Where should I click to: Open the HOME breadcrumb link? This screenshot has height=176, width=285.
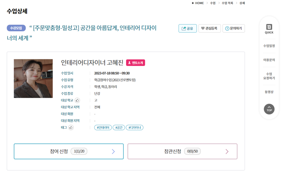(x=199, y=3)
